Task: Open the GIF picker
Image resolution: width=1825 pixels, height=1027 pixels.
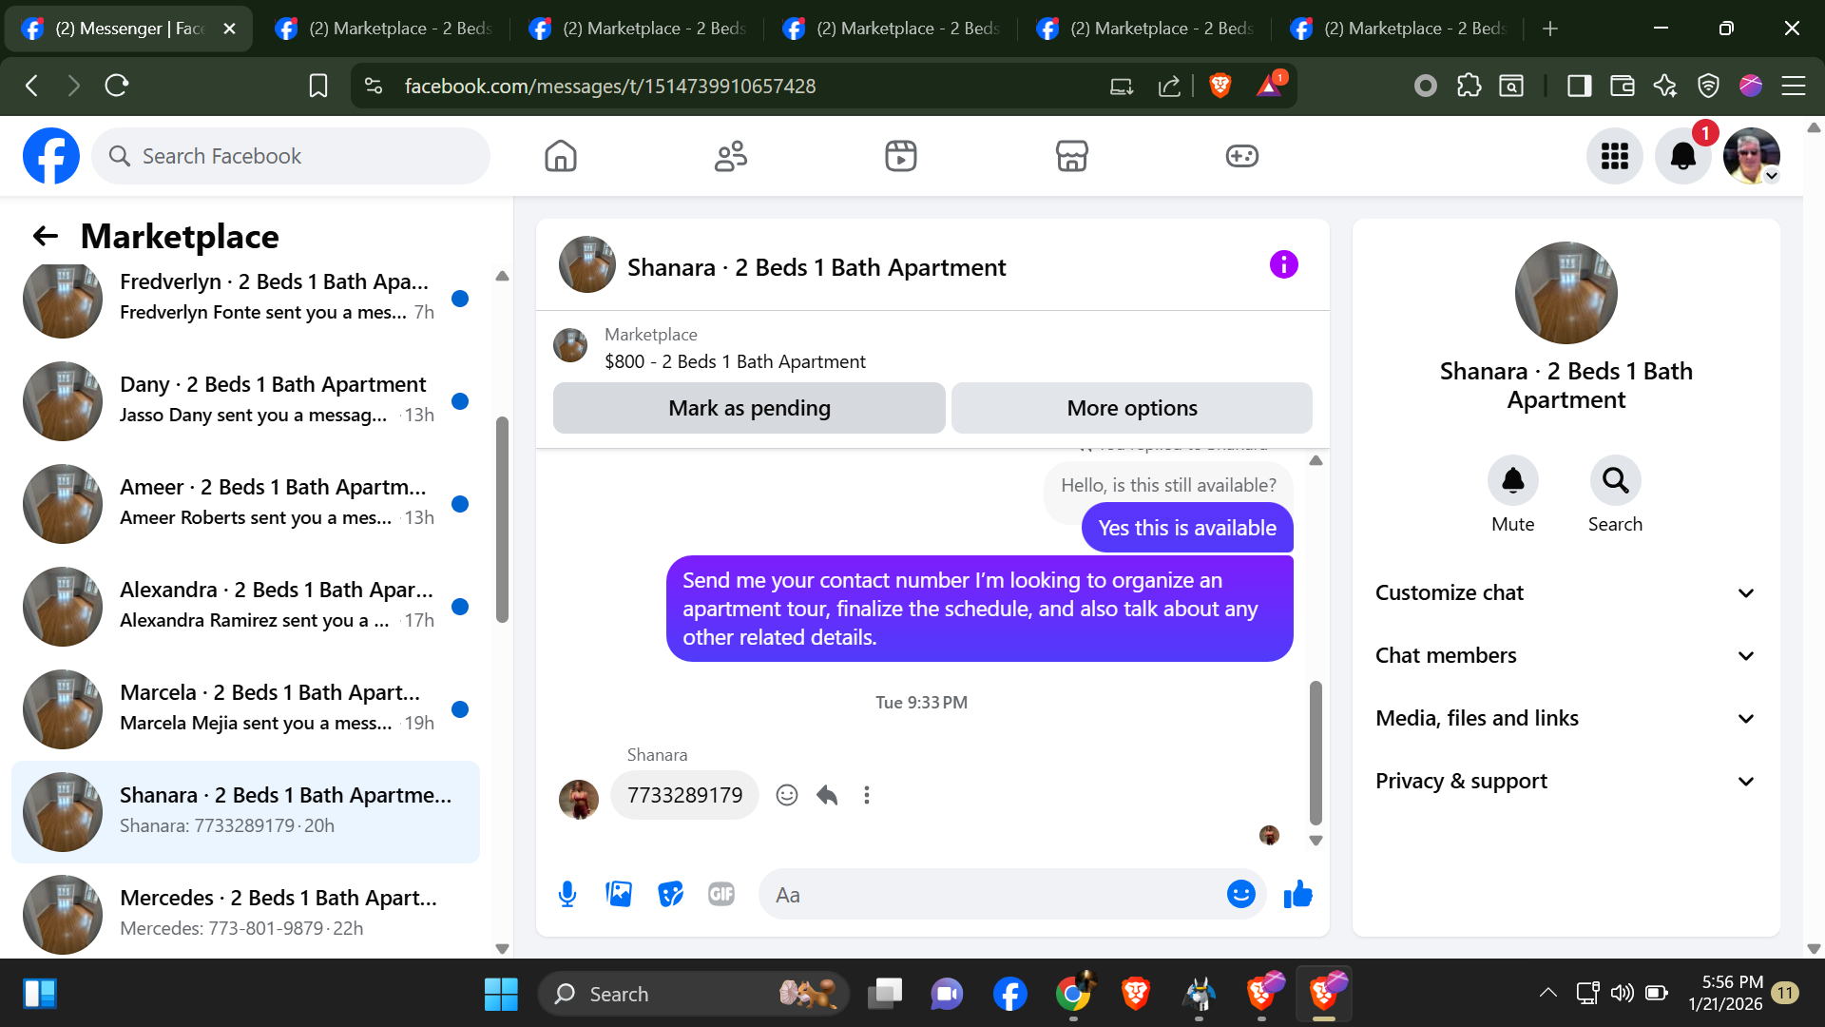Action: click(721, 894)
